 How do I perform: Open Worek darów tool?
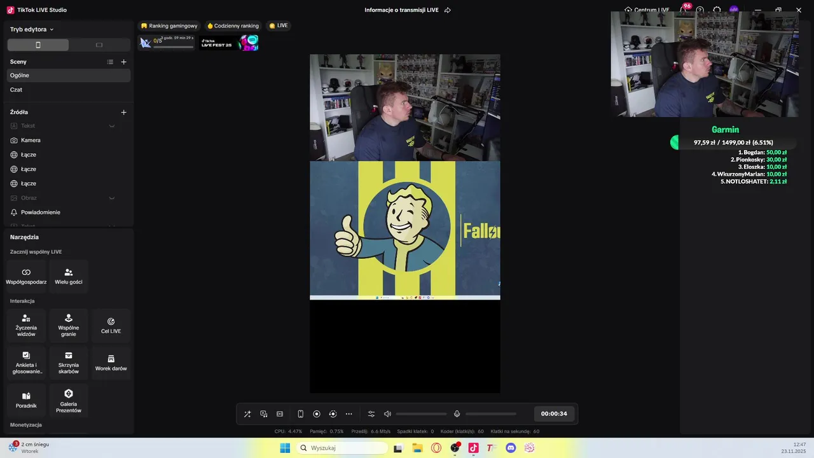click(111, 363)
